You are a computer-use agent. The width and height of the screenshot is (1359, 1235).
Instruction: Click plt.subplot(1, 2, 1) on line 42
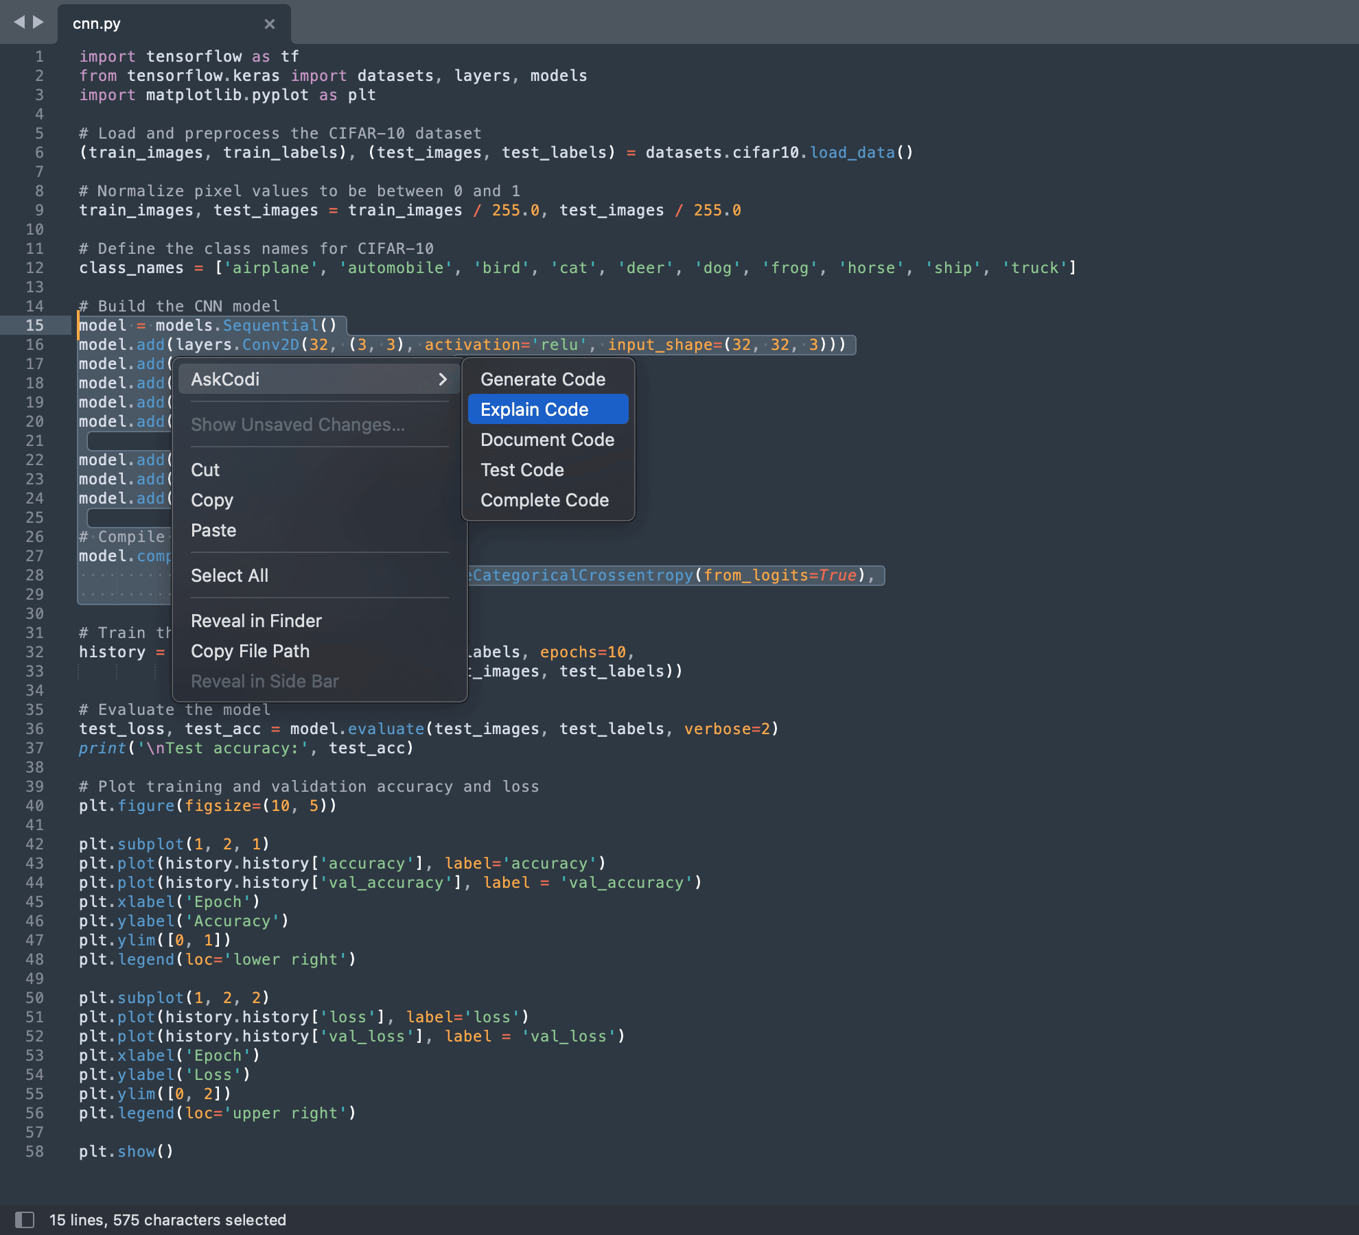pos(174,844)
